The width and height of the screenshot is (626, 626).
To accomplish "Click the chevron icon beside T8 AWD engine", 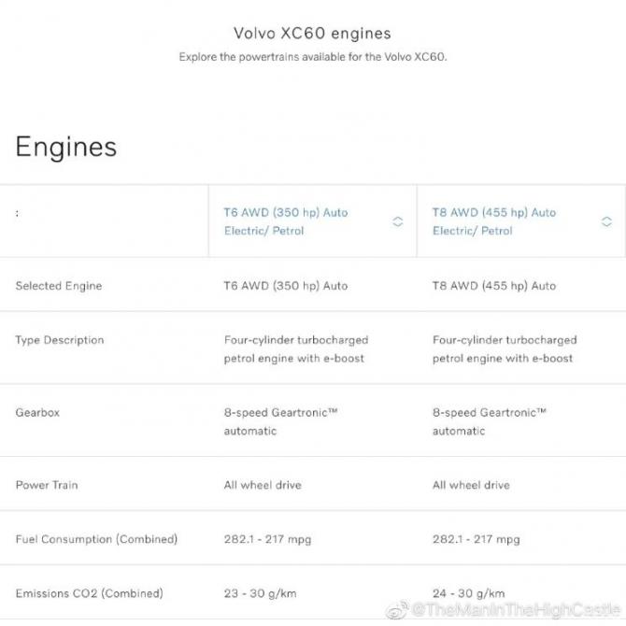I will coord(606,221).
